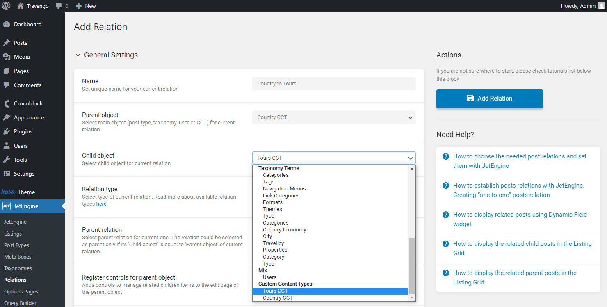607x307 pixels.
Task: Click the plus New icon
Action: (x=79, y=6)
